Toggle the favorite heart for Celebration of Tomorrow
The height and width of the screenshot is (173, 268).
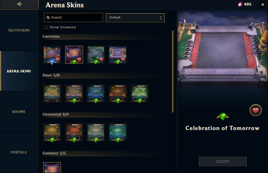[255, 110]
